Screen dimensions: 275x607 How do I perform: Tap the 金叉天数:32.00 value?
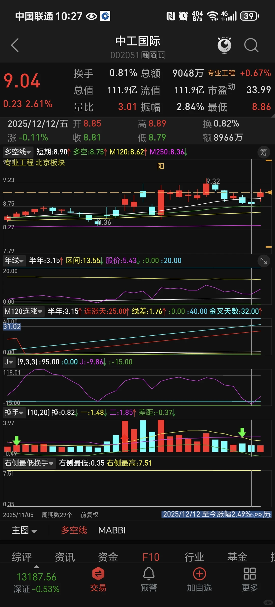tap(236, 311)
